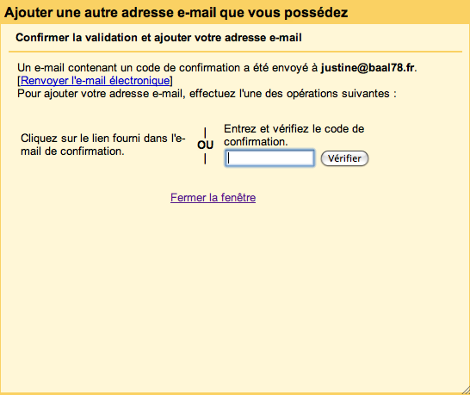
Task: Focus the confirmation code input field
Action: pyautogui.click(x=269, y=158)
